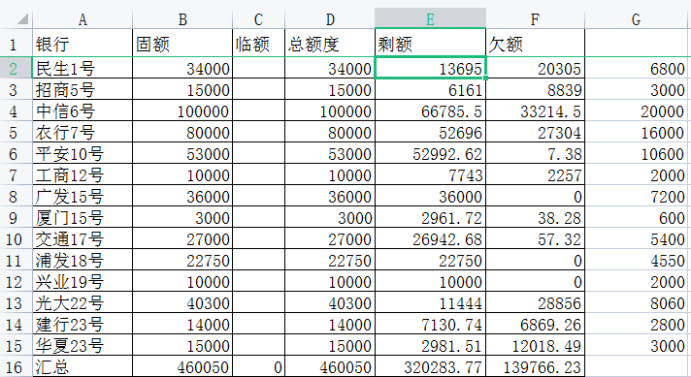This screenshot has height=377, width=691.
Task: Click cell with value 20000 in column G
Action: 638,110
